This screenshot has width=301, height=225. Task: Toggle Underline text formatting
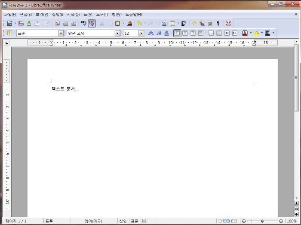166,33
